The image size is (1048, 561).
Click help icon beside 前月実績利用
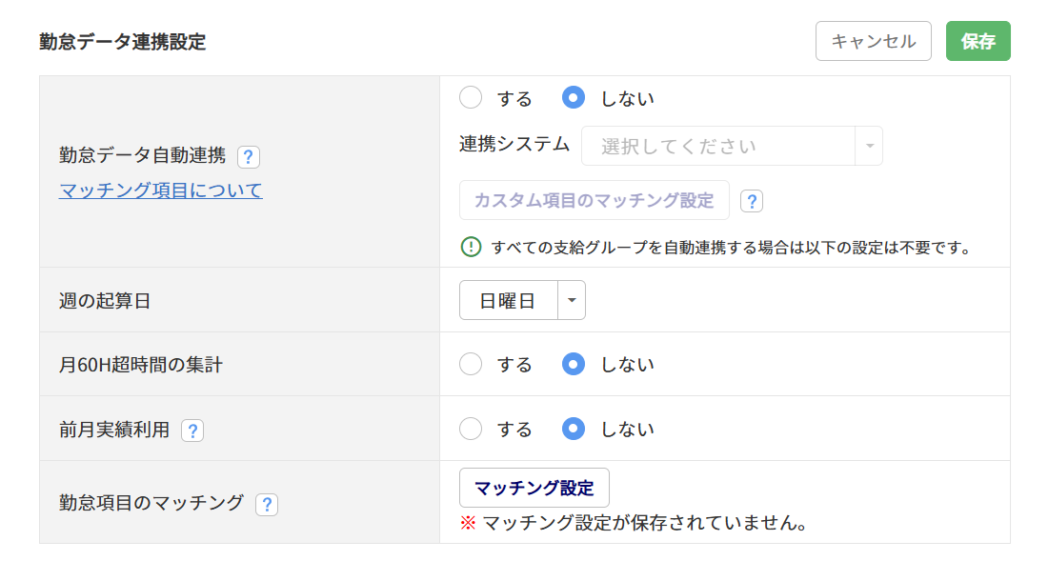pos(192,431)
